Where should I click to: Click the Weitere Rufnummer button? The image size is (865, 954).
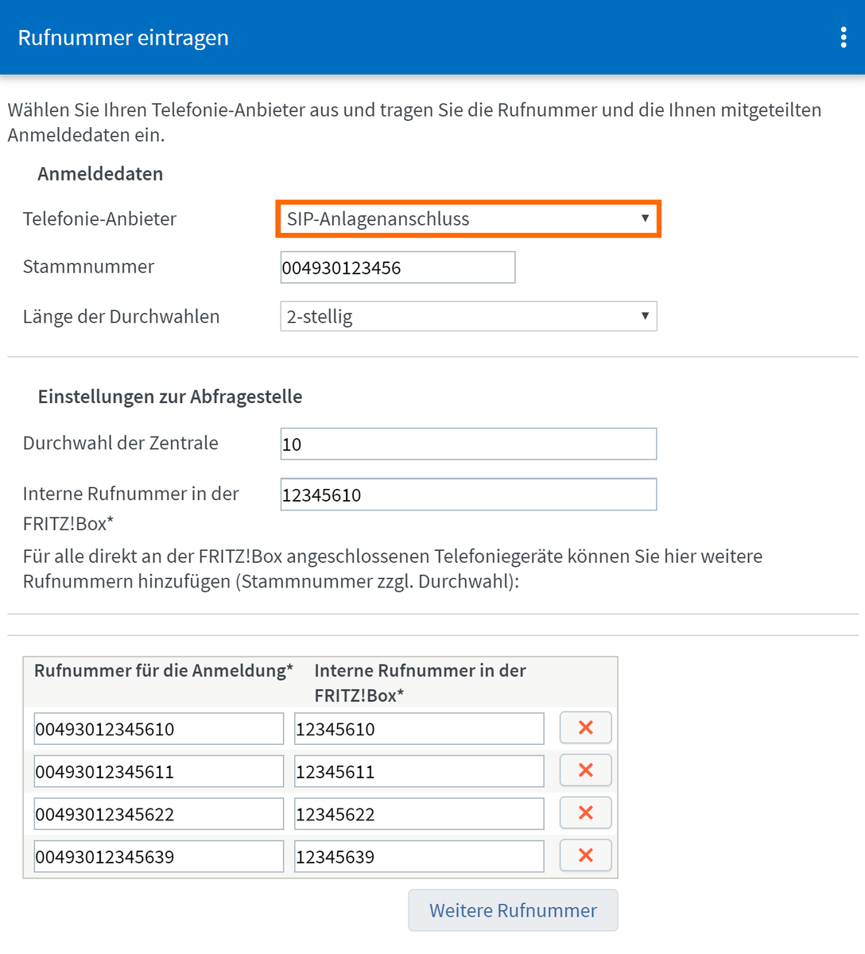(x=513, y=910)
